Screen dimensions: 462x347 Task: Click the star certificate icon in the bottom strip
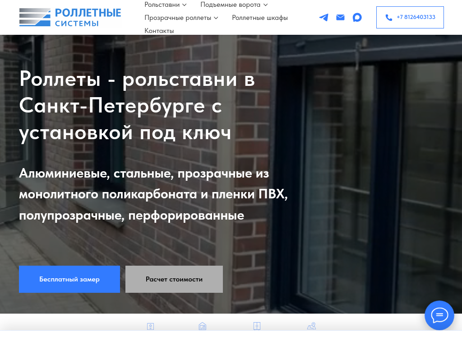coord(151,326)
